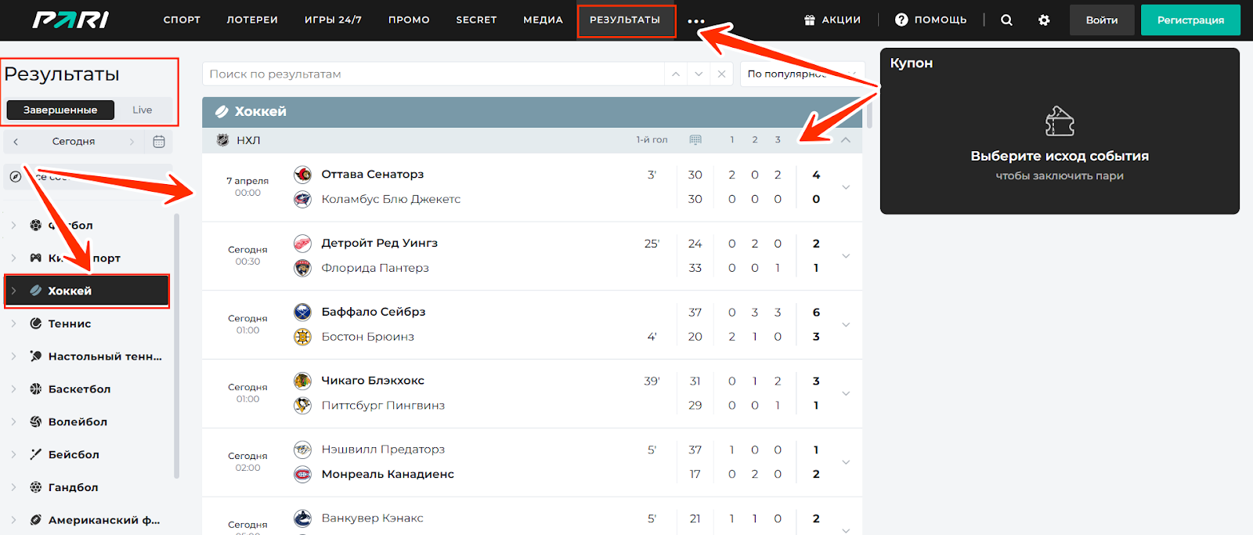Click the search magnifier icon in header
Viewport: 1253px width, 535px height.
coord(1006,20)
